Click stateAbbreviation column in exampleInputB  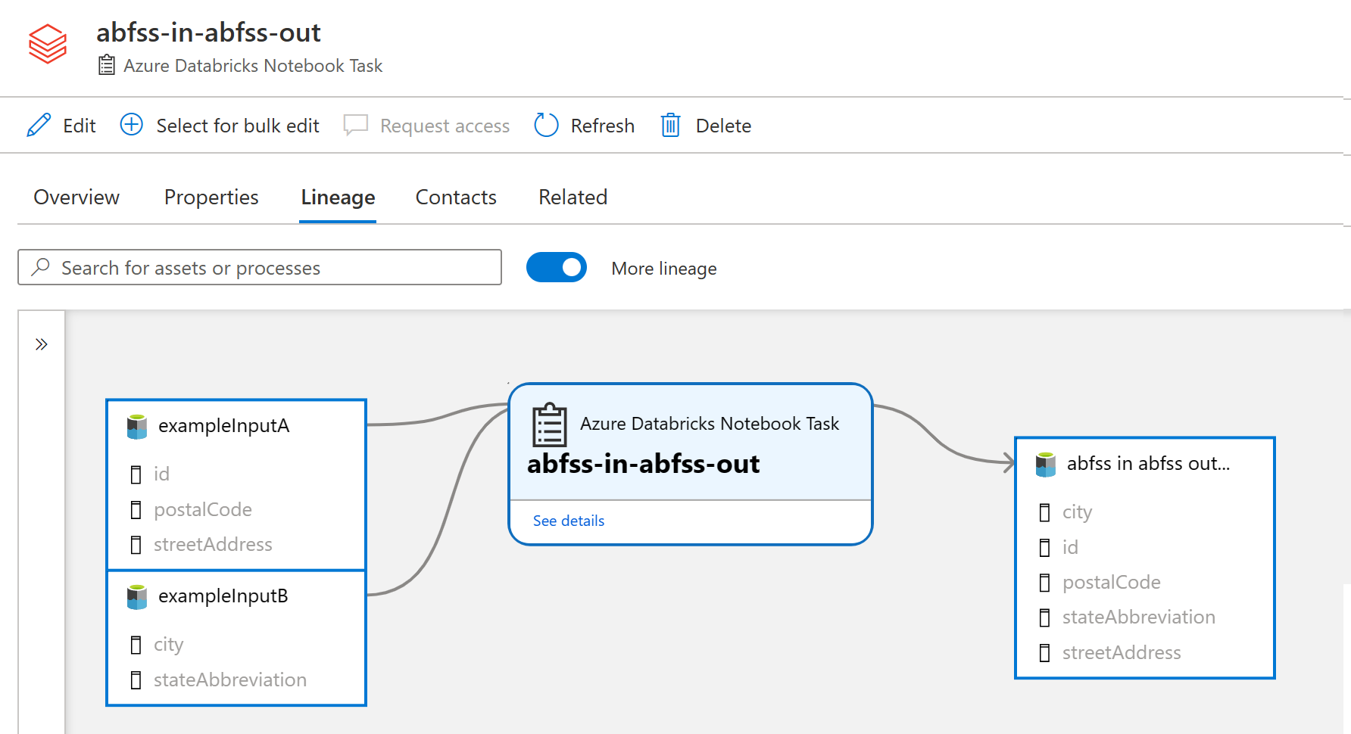(x=230, y=680)
